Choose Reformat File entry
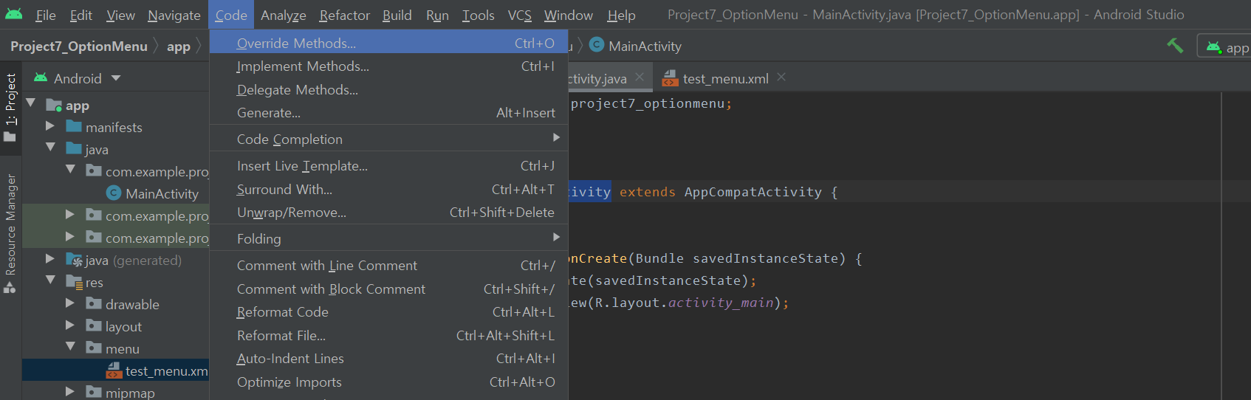This screenshot has width=1251, height=400. tap(388, 336)
